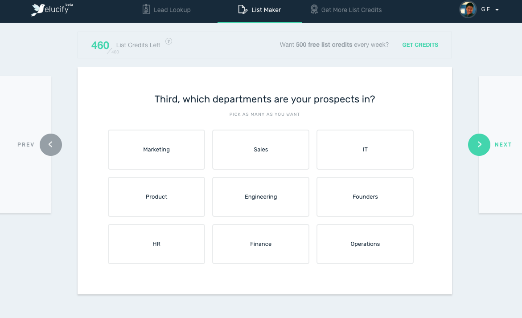Pick the Product department

coord(156,197)
